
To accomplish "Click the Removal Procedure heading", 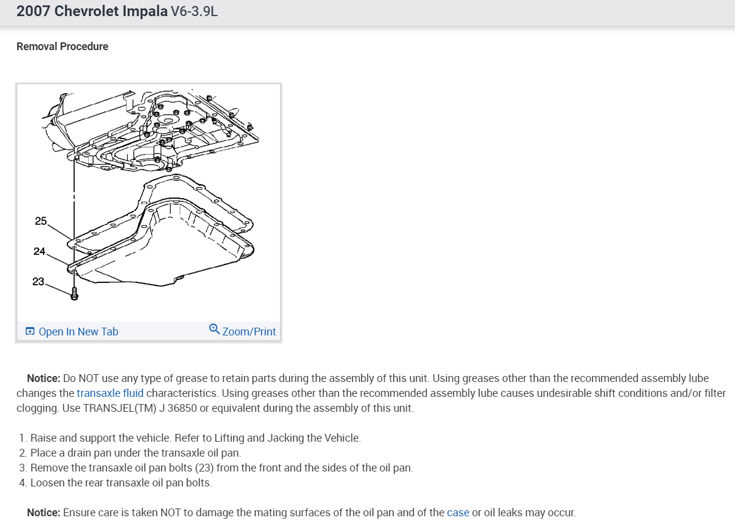I will [63, 47].
